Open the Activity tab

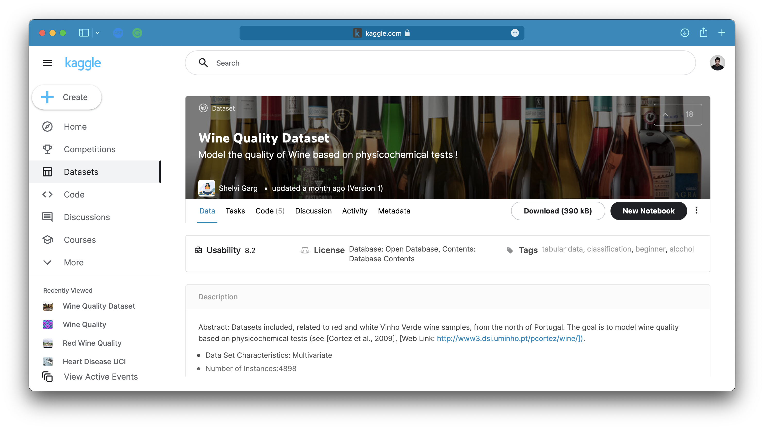(355, 211)
